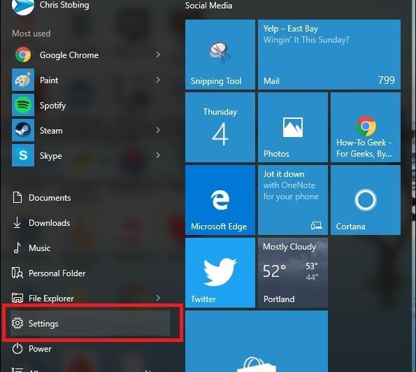The height and width of the screenshot is (372, 416).
Task: Select the Downloads text label
Action: 50,223
